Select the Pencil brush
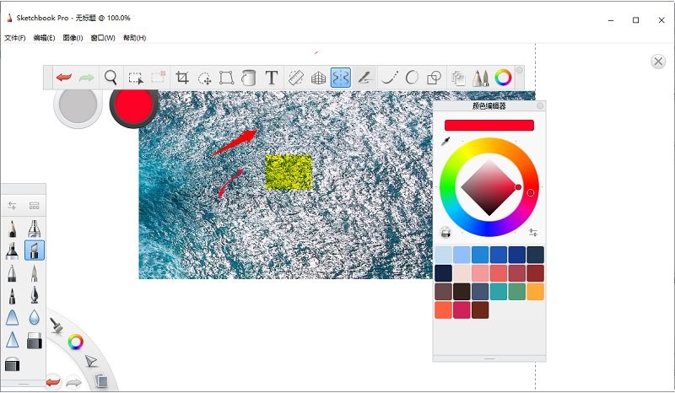Image resolution: width=675 pixels, height=393 pixels. [12, 229]
